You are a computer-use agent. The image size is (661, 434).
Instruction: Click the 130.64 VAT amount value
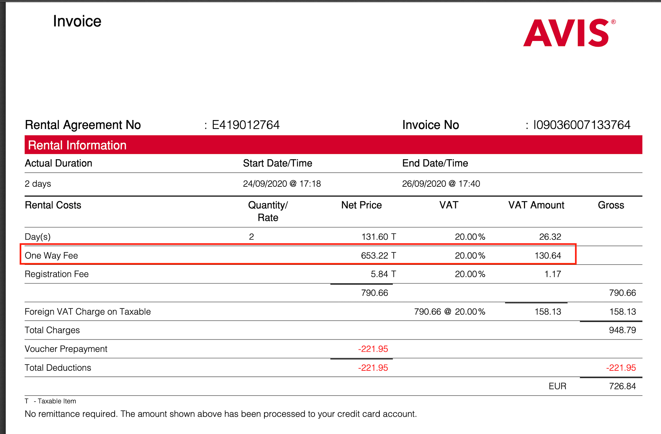click(547, 256)
